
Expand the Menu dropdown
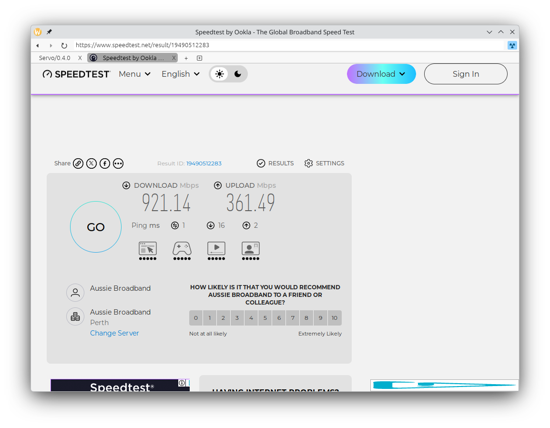135,74
